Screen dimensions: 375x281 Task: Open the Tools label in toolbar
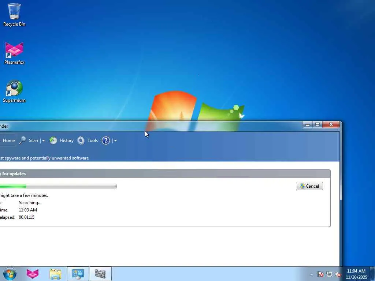click(93, 140)
